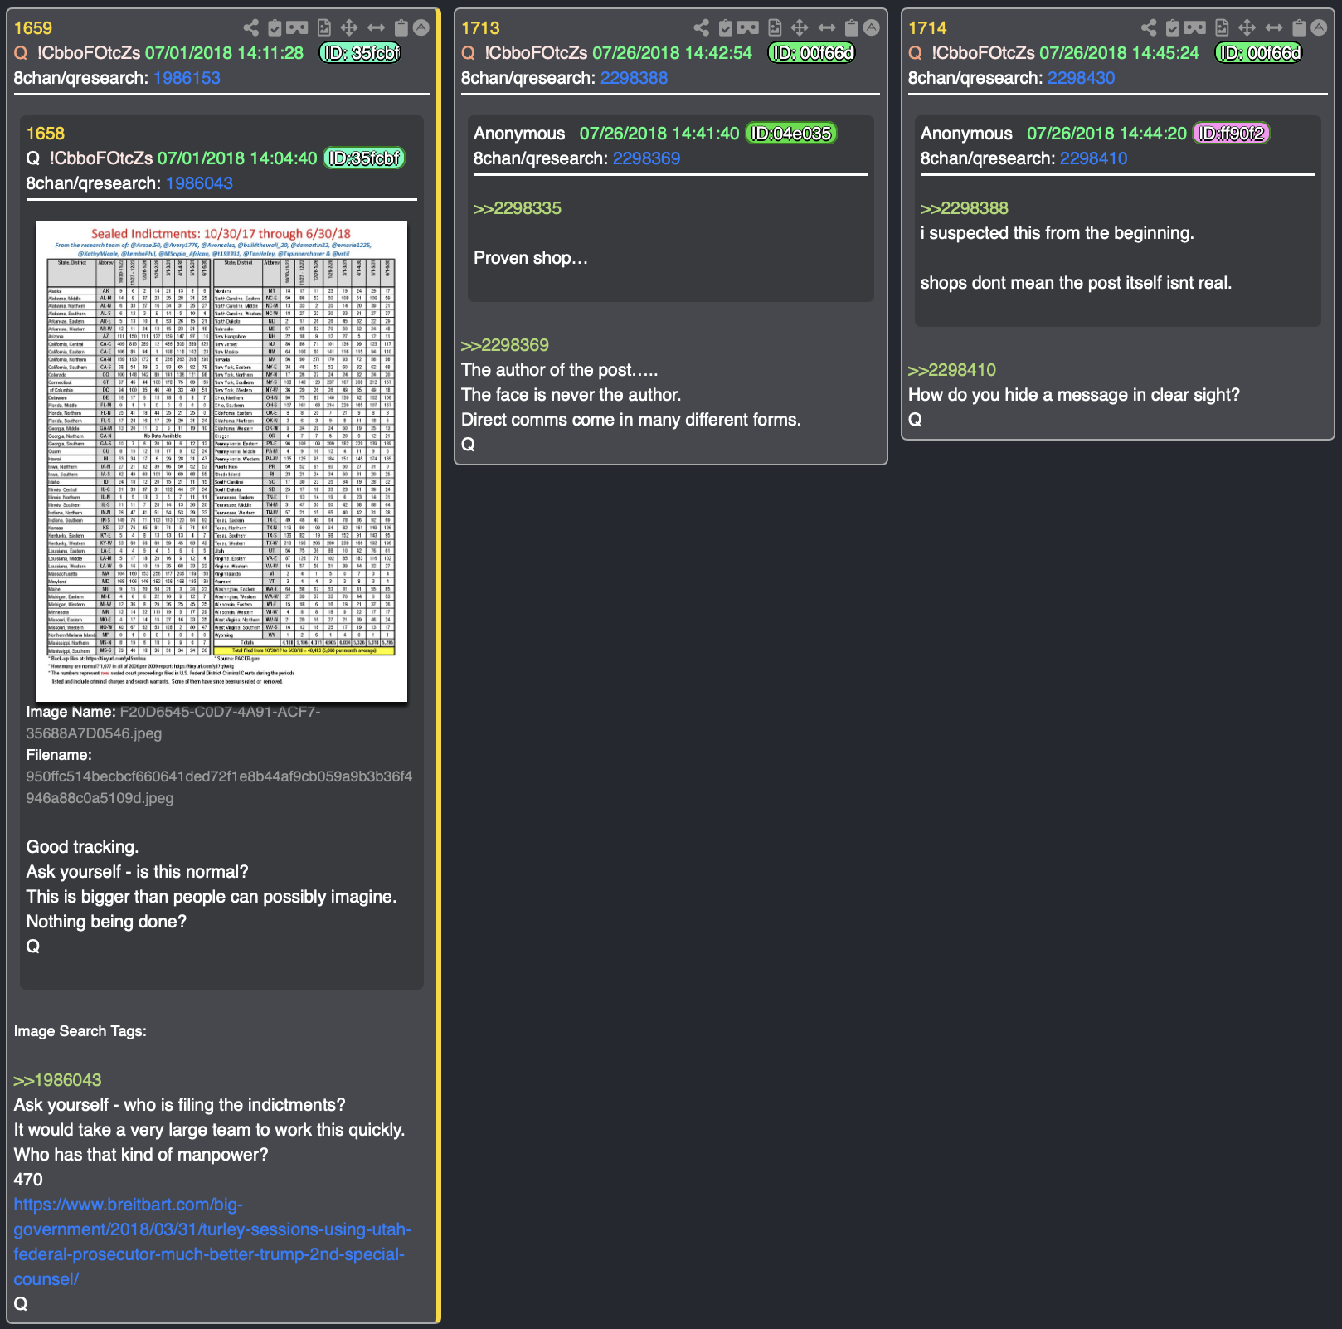Click the timestamp 07/26/2018 14:42:54

pyautogui.click(x=672, y=53)
